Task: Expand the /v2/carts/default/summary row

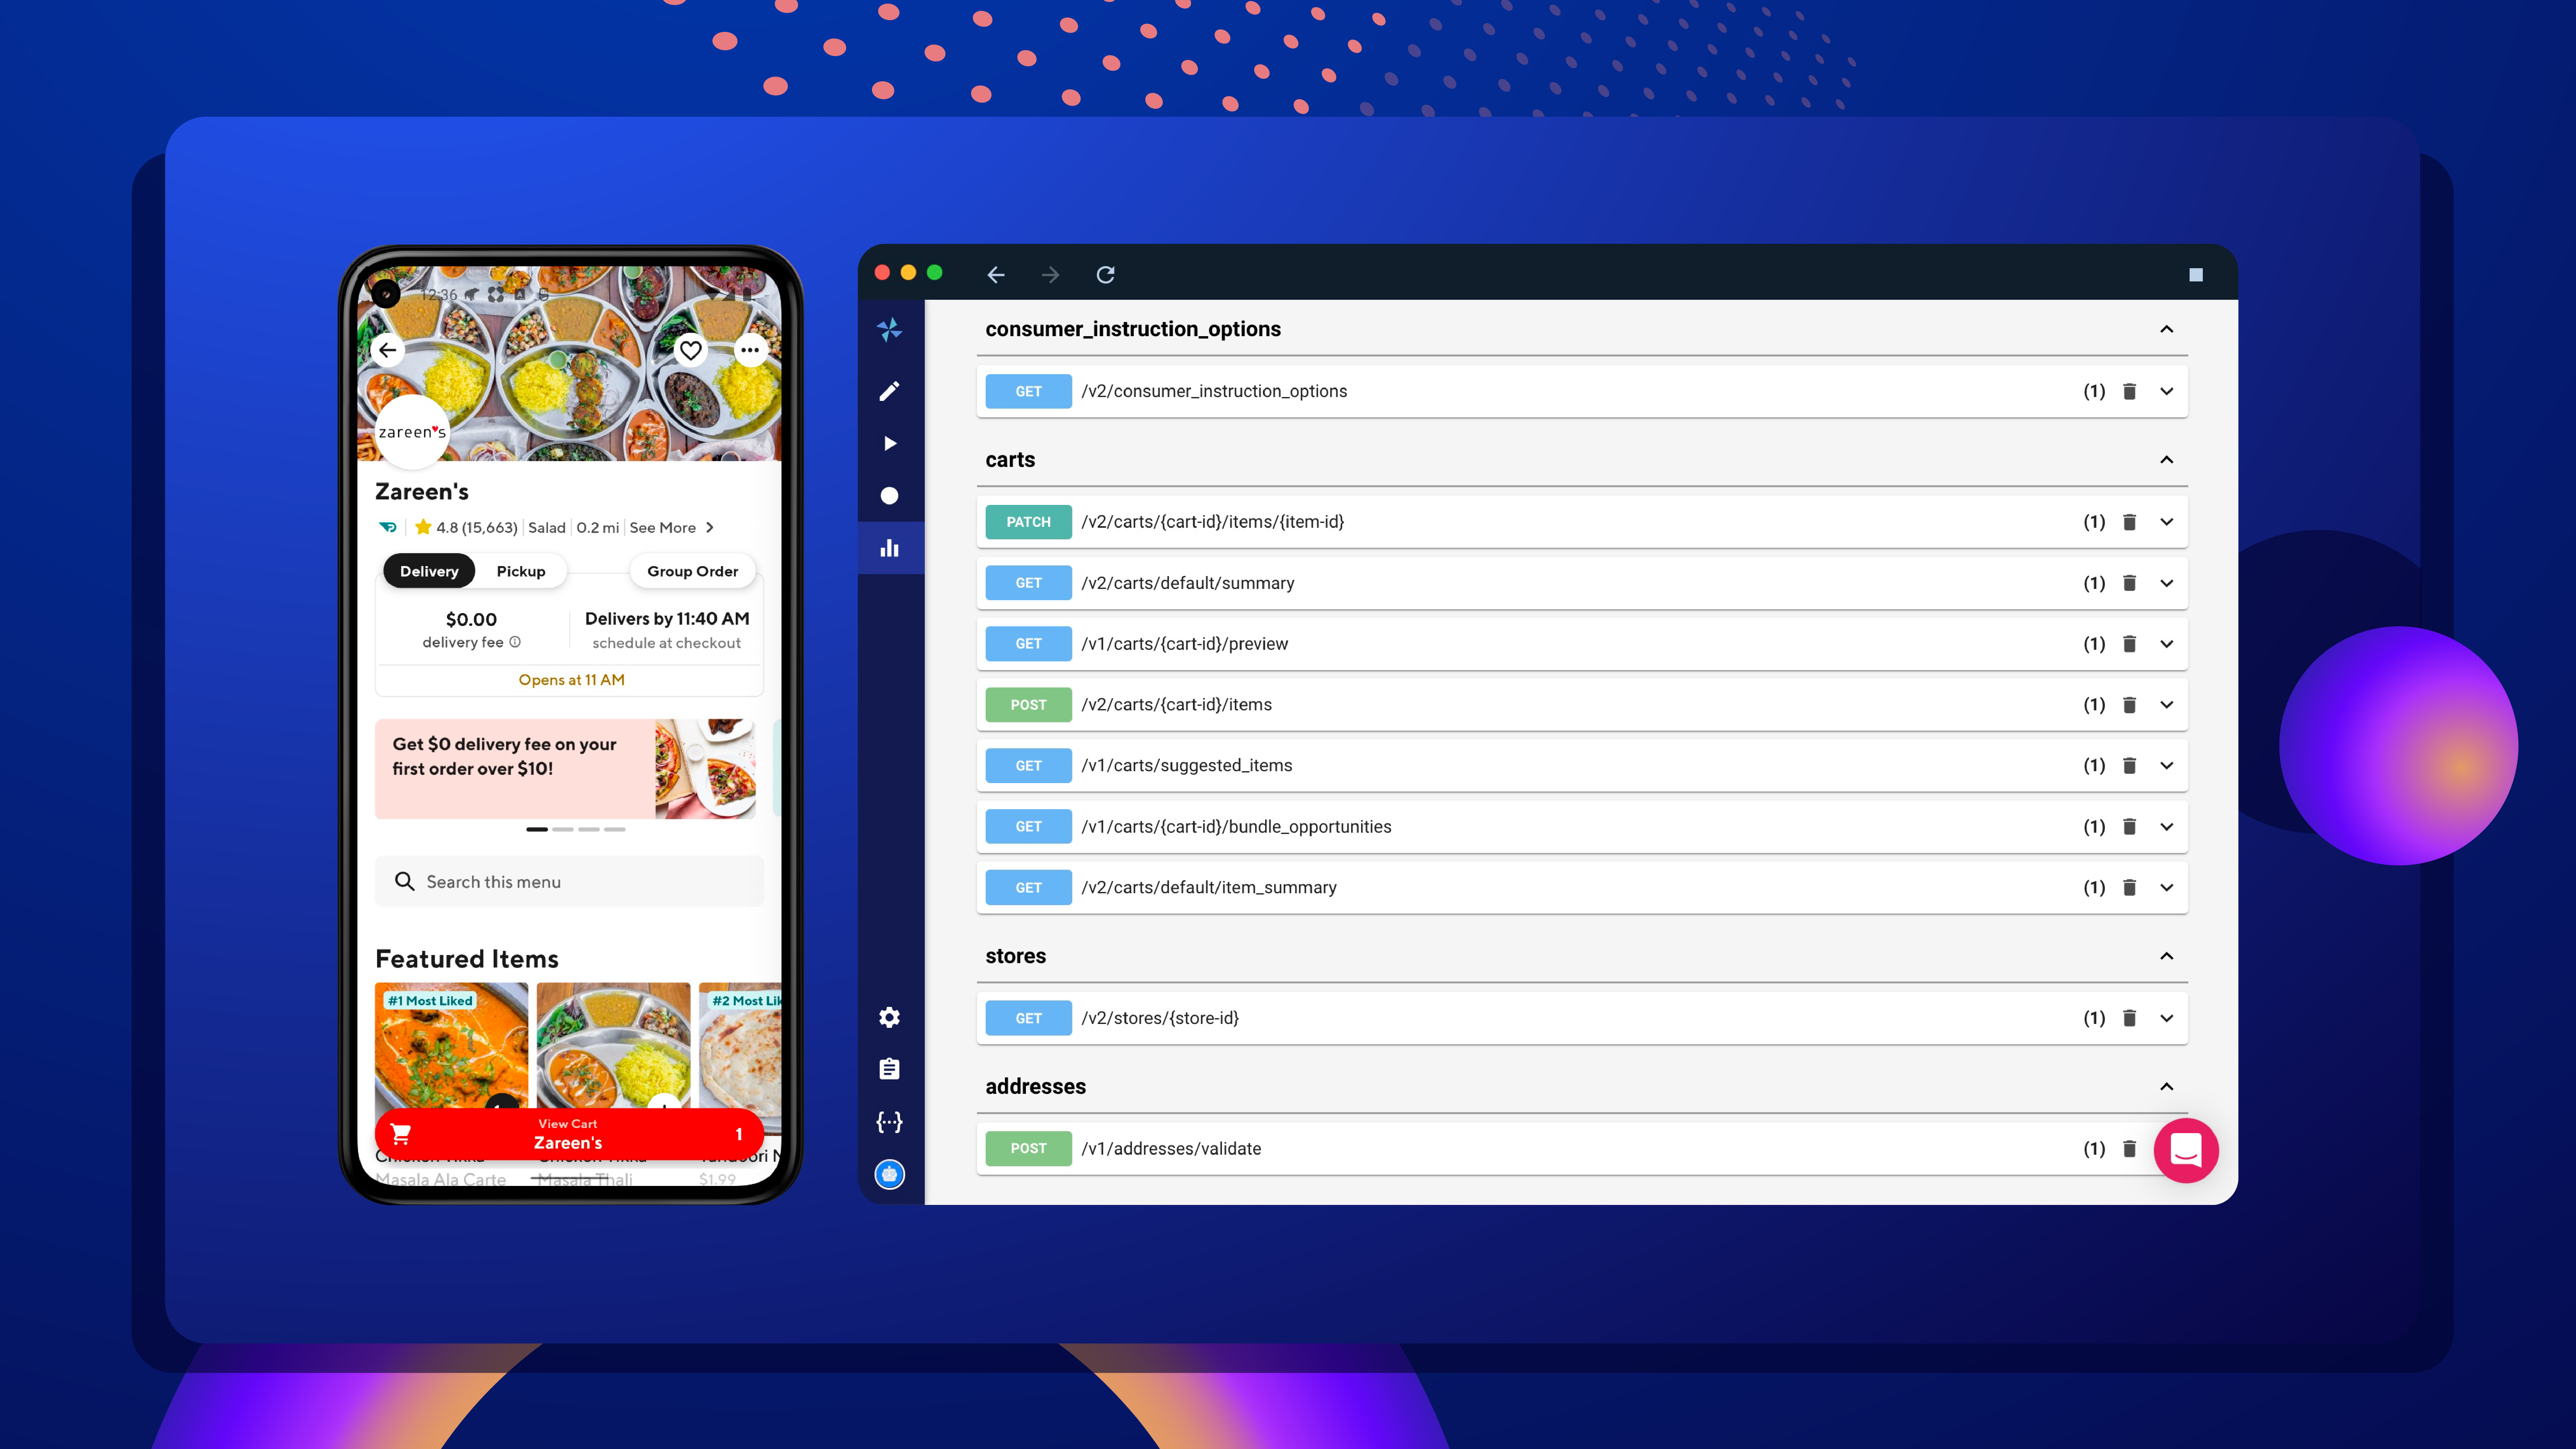Action: click(2167, 583)
